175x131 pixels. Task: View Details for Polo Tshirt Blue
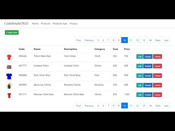click(x=148, y=76)
